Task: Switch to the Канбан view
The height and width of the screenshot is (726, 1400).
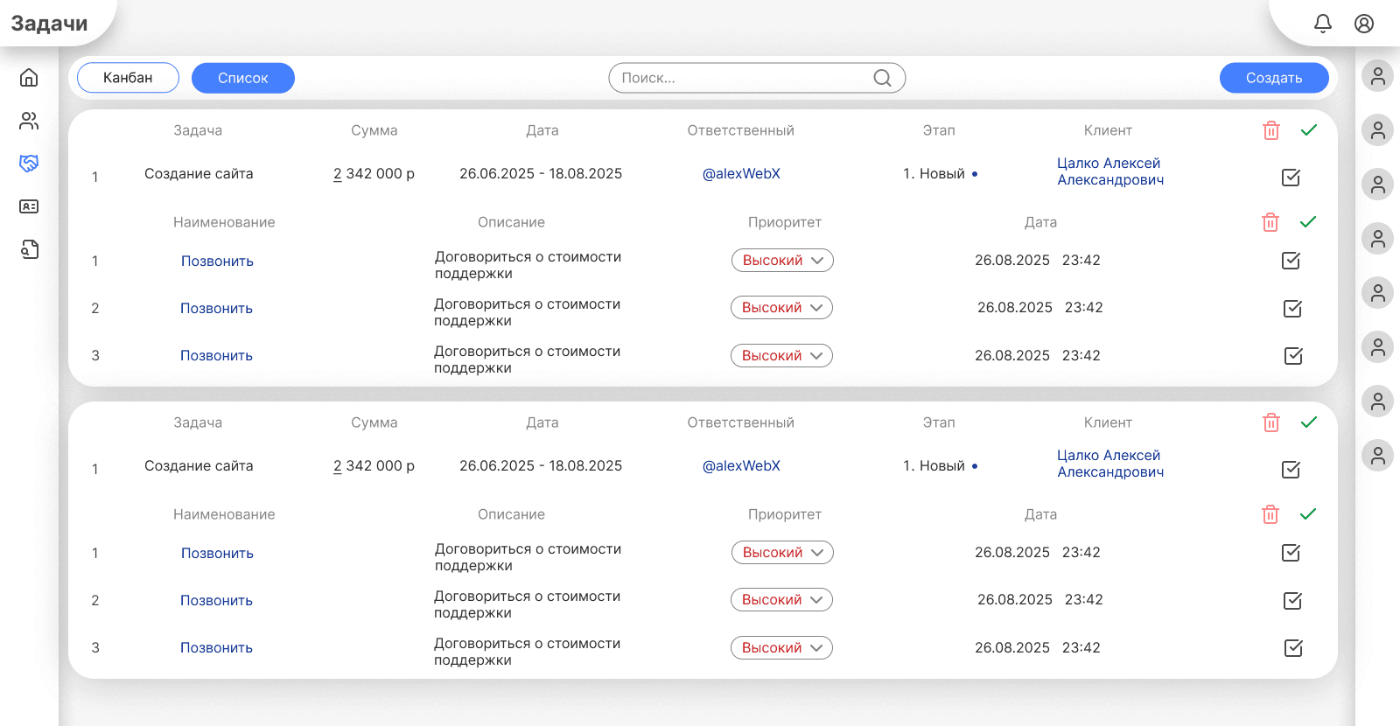Action: click(128, 78)
